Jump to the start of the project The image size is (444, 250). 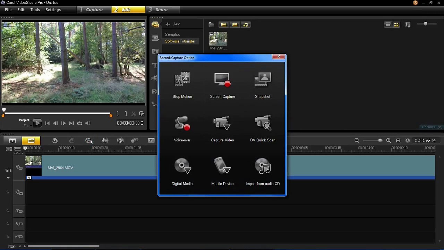(x=47, y=123)
